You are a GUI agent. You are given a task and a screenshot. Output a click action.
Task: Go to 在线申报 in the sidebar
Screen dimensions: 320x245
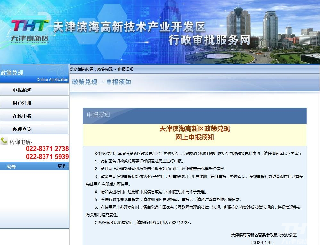point(34,116)
